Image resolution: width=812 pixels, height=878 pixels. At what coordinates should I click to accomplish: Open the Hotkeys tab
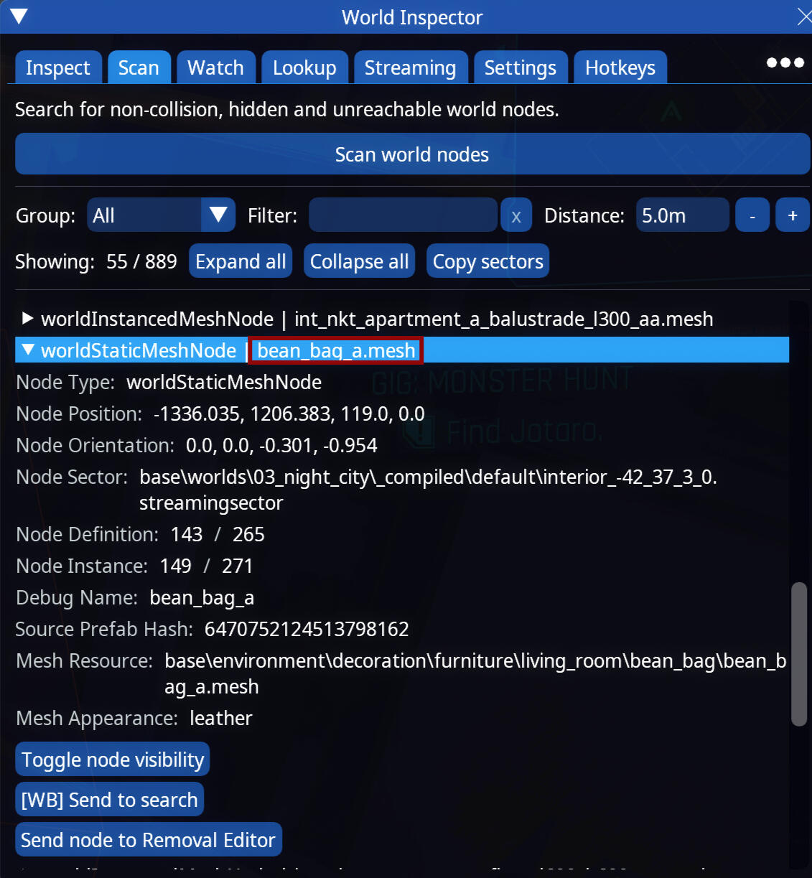(620, 68)
